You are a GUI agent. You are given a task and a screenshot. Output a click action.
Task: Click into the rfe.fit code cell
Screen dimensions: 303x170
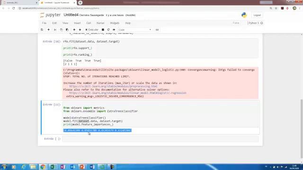(160, 48)
